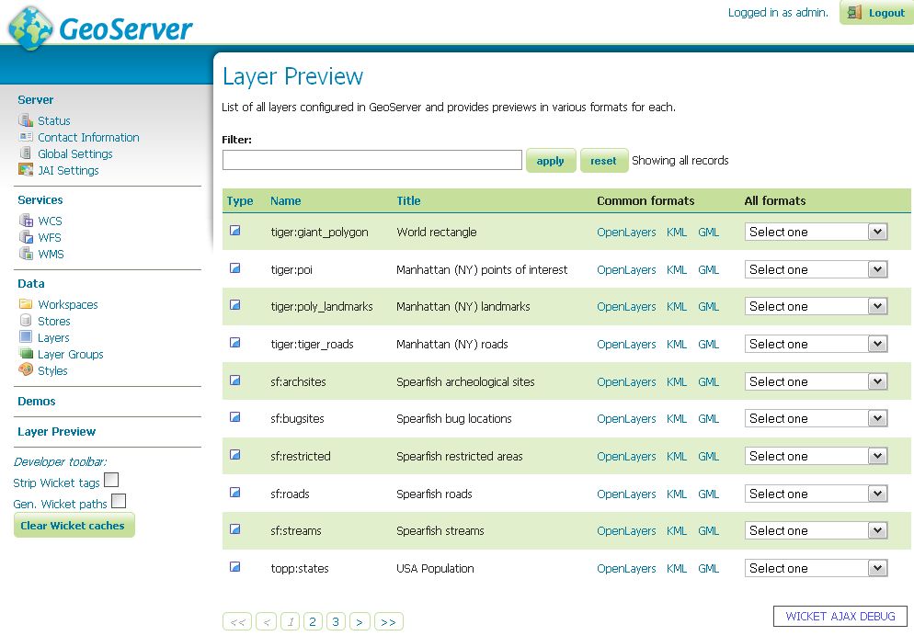The height and width of the screenshot is (636, 914).
Task: Click type icon for tiger:poi row
Action: (234, 268)
